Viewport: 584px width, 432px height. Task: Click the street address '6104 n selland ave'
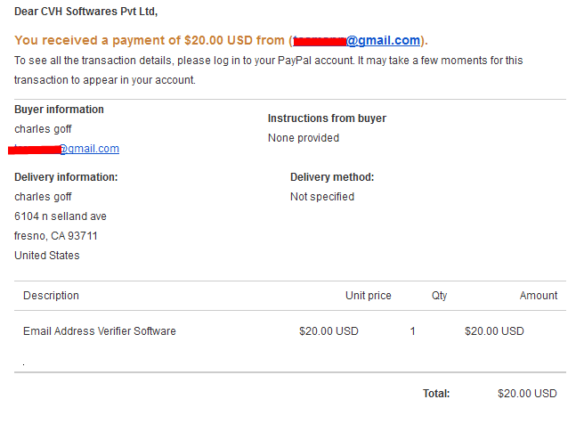61,216
